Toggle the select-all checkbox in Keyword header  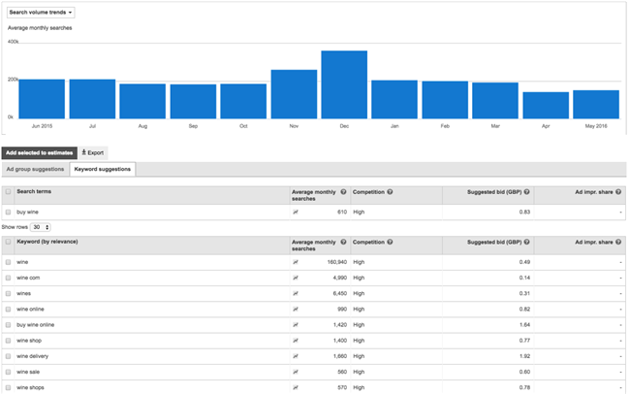point(9,241)
